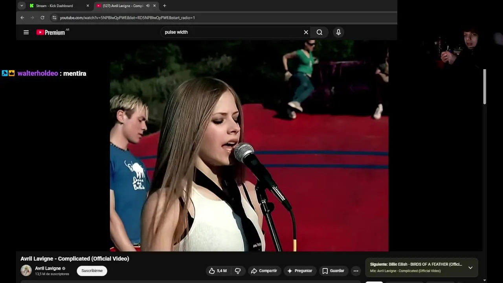Subscribe with the Suscribirme button

tap(92, 271)
